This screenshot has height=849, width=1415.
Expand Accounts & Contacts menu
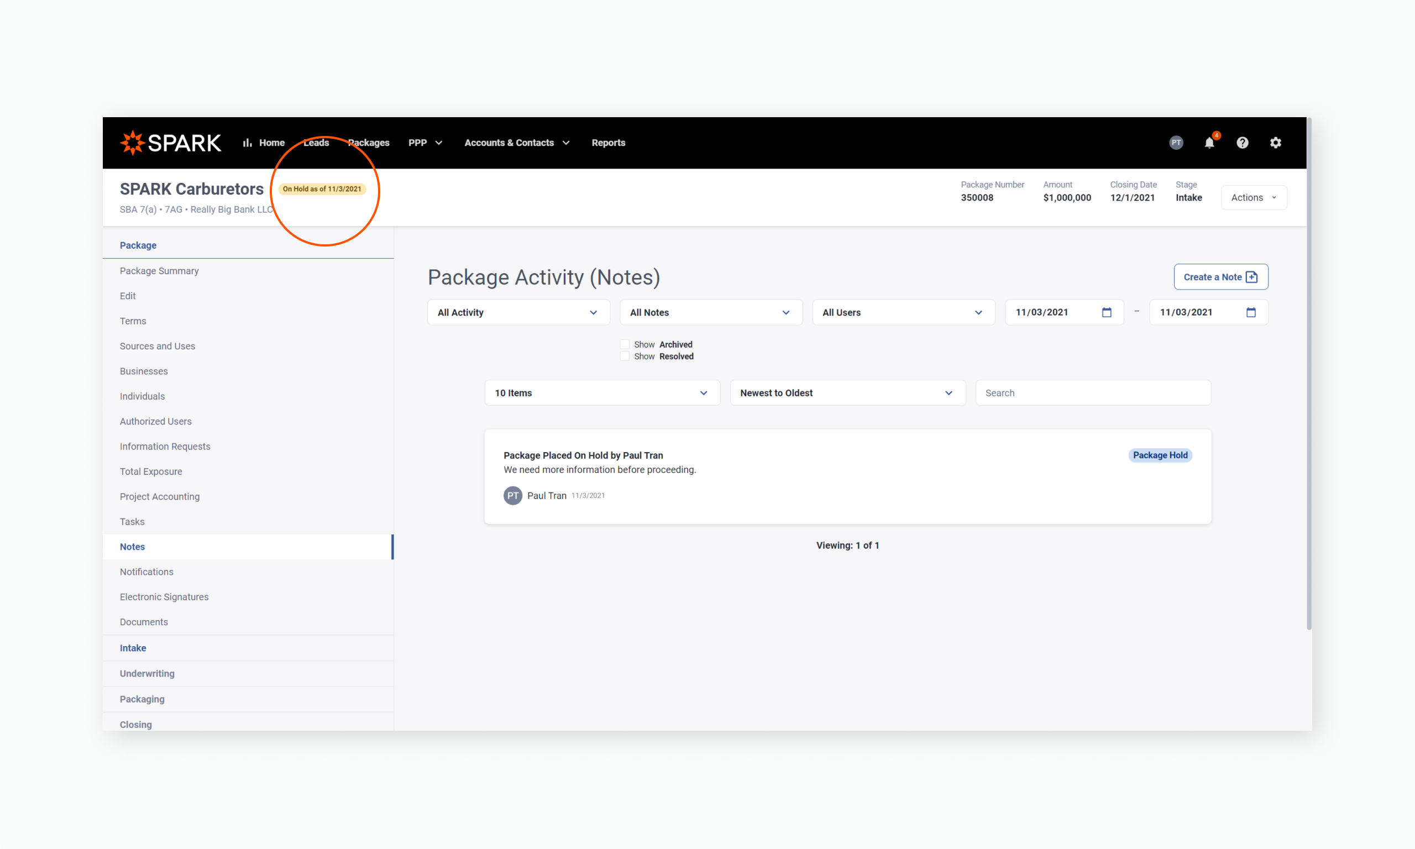516,143
